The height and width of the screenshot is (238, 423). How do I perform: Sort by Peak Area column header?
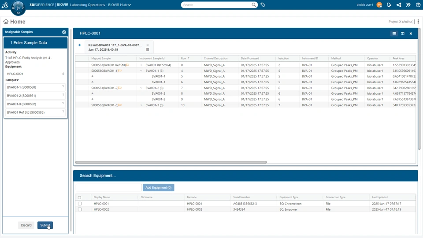[x=398, y=58]
